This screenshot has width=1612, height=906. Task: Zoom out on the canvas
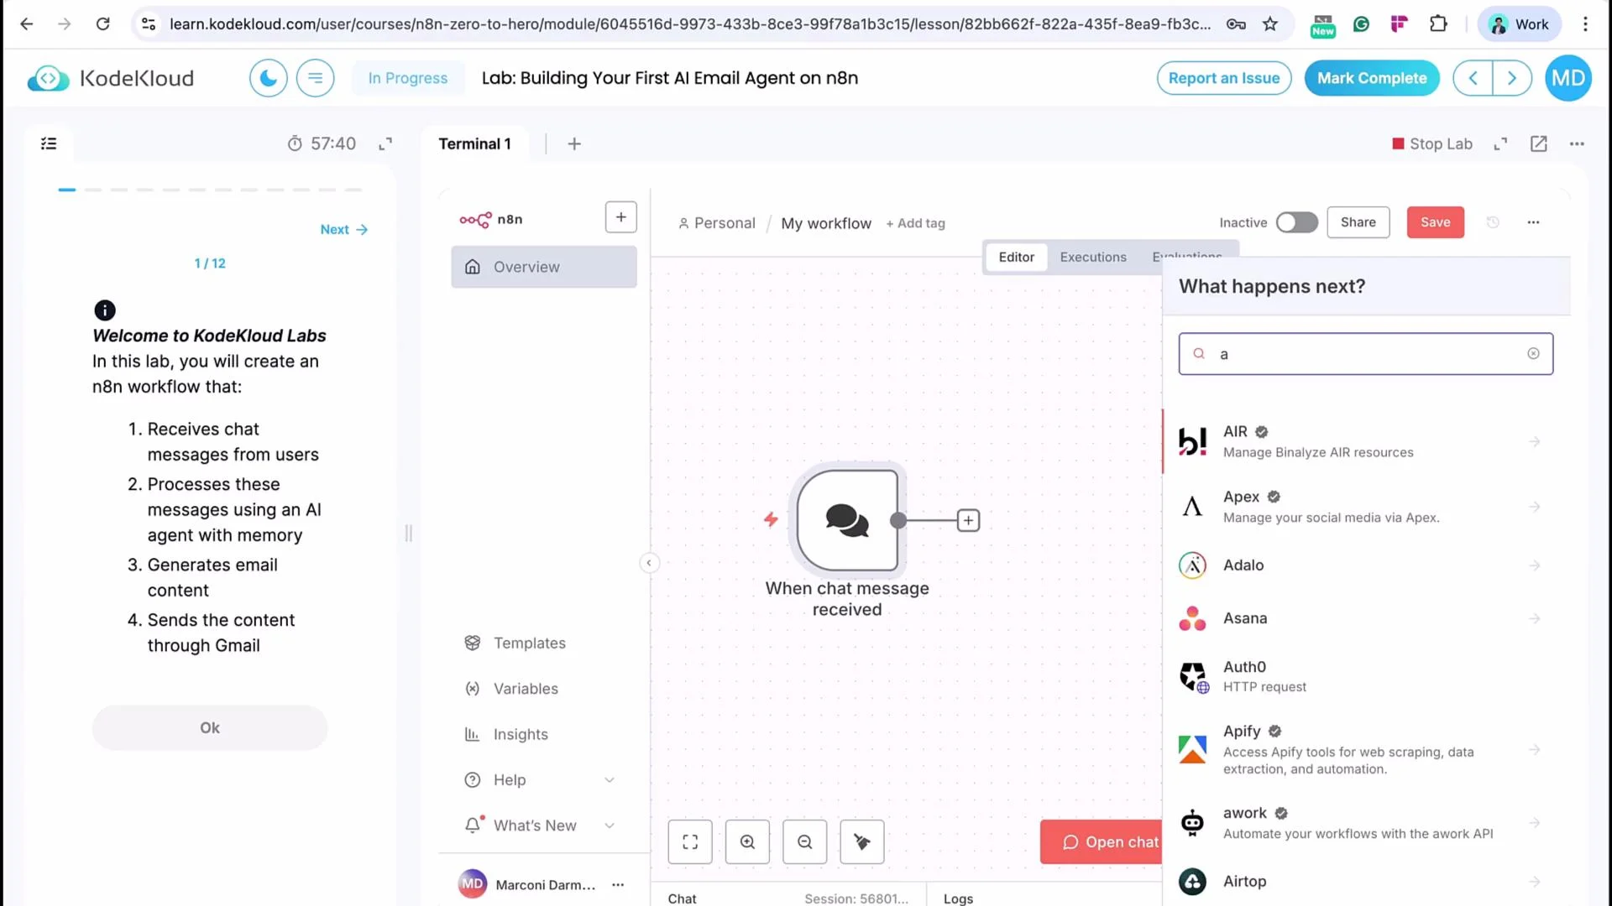pos(804,841)
